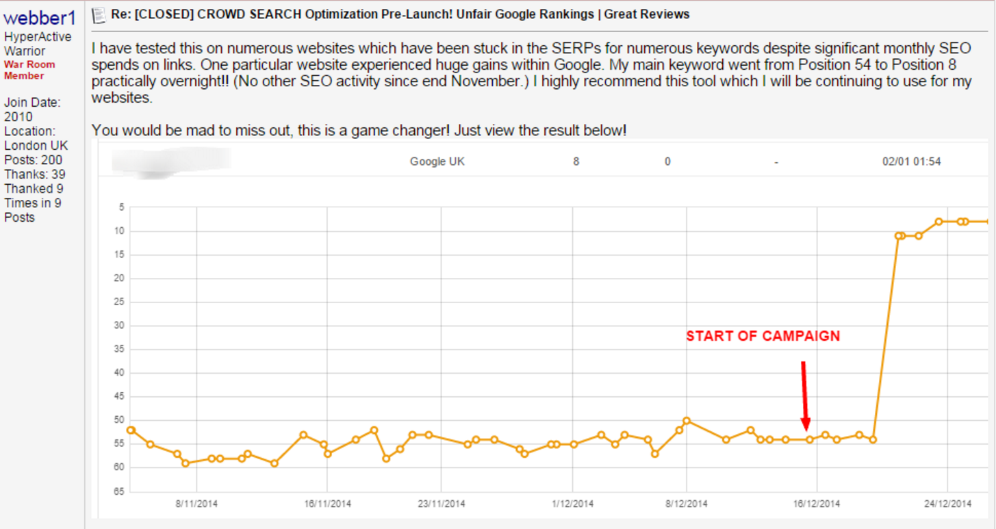Click the y-axis label '65'
The image size is (996, 529).
[119, 491]
